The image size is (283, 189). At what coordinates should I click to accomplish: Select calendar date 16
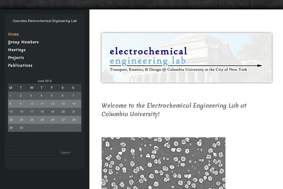click(21, 112)
